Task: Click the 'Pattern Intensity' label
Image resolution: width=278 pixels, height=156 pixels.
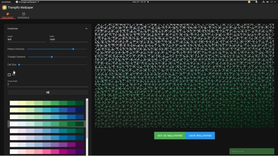Action: click(16, 49)
